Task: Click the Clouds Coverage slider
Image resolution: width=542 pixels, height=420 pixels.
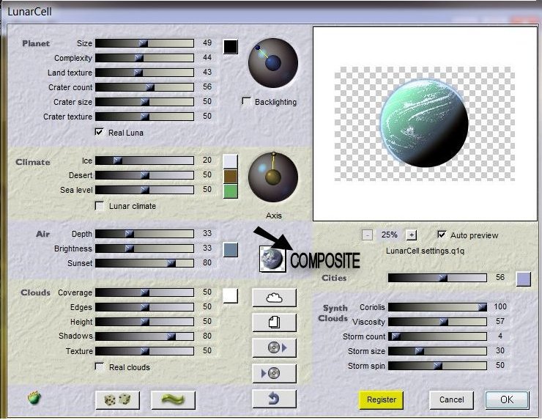Action: coord(144,292)
